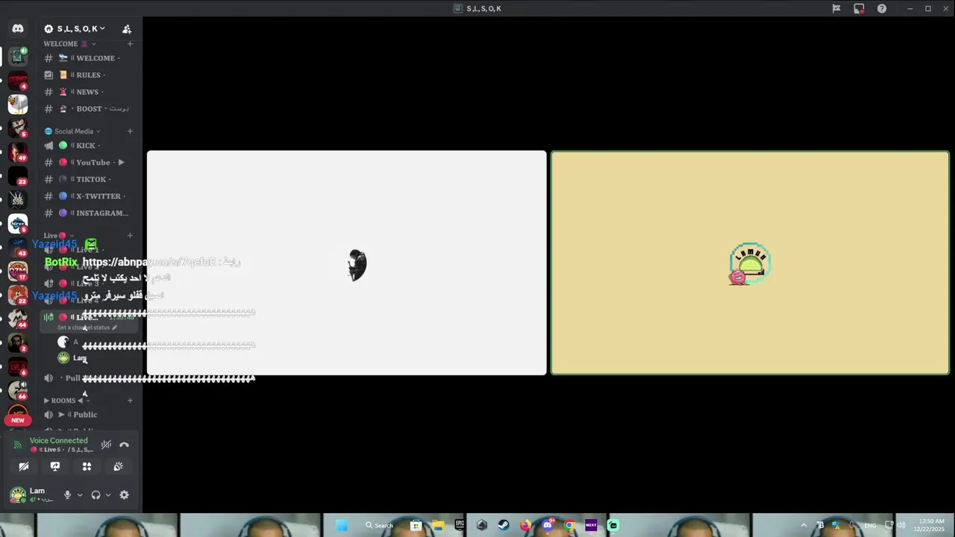Toggle noise suppression in Voice Connected panel
This screenshot has width=955, height=537.
coord(106,445)
